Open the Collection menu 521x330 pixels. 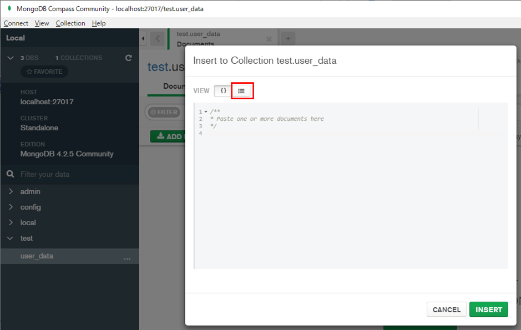click(70, 23)
